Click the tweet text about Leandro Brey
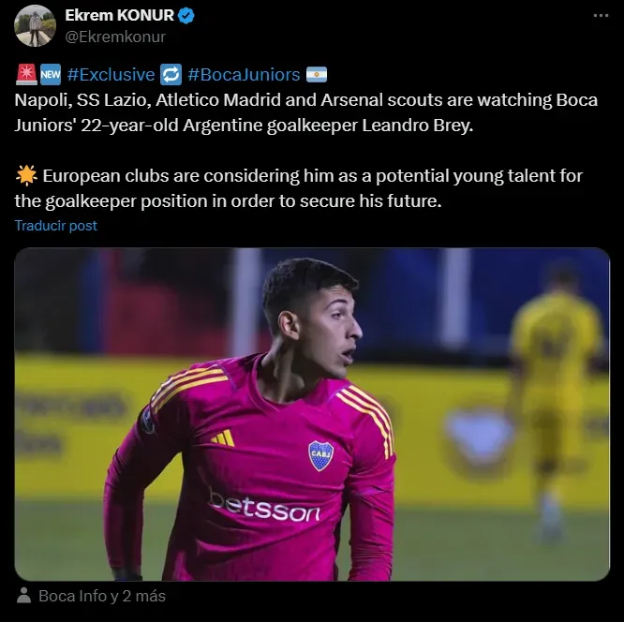Screen dimensions: 624x622 point(306,112)
